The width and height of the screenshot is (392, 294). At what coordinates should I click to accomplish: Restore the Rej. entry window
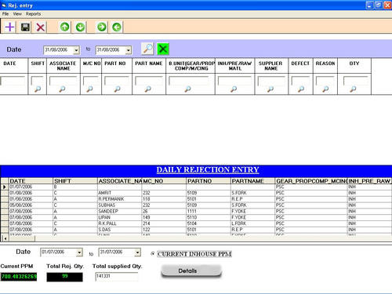pyautogui.click(x=379, y=5)
